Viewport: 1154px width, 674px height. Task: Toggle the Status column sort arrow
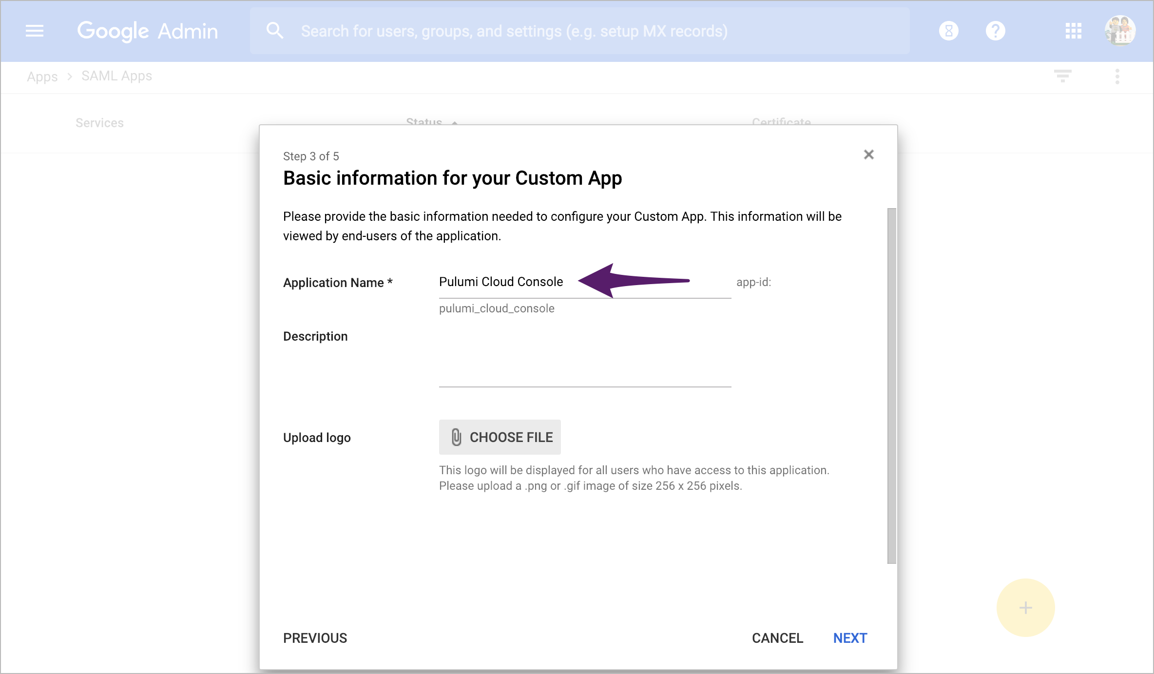454,124
